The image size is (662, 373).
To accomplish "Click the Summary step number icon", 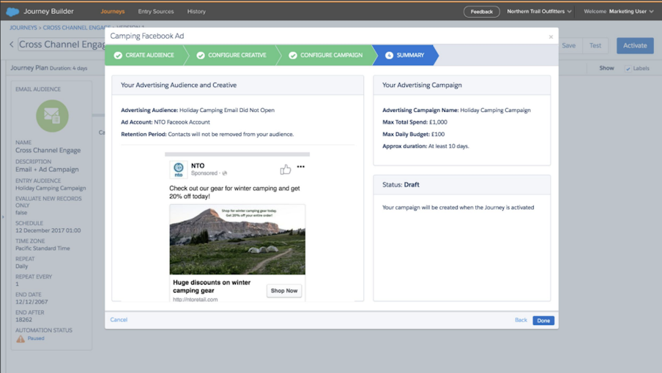I will point(389,55).
